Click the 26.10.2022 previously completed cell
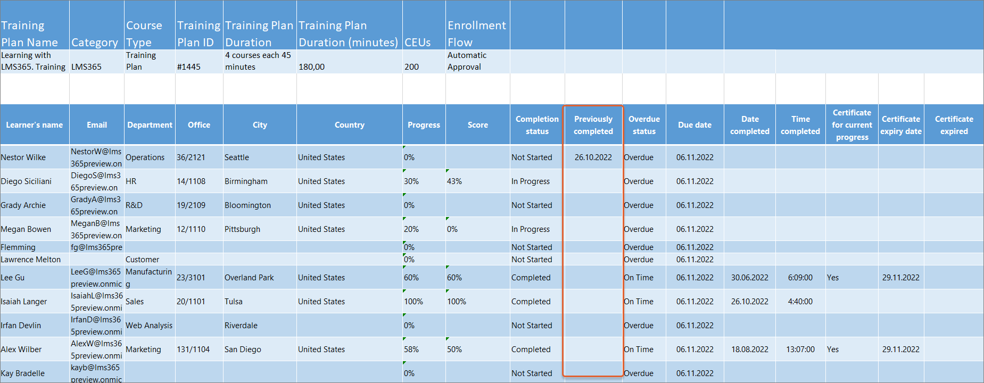The width and height of the screenshot is (984, 383). (x=593, y=157)
